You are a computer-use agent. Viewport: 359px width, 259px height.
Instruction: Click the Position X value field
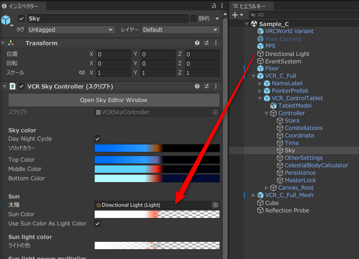coord(114,54)
